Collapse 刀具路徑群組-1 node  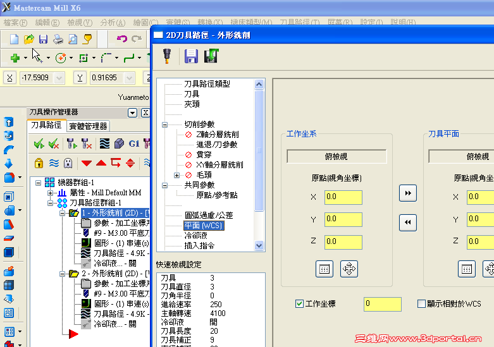click(50, 203)
